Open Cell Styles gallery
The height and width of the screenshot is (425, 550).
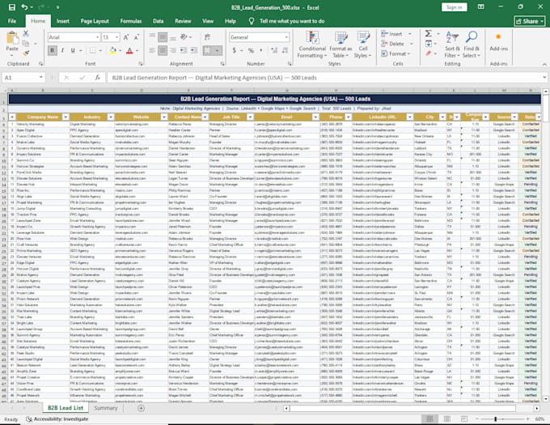362,45
